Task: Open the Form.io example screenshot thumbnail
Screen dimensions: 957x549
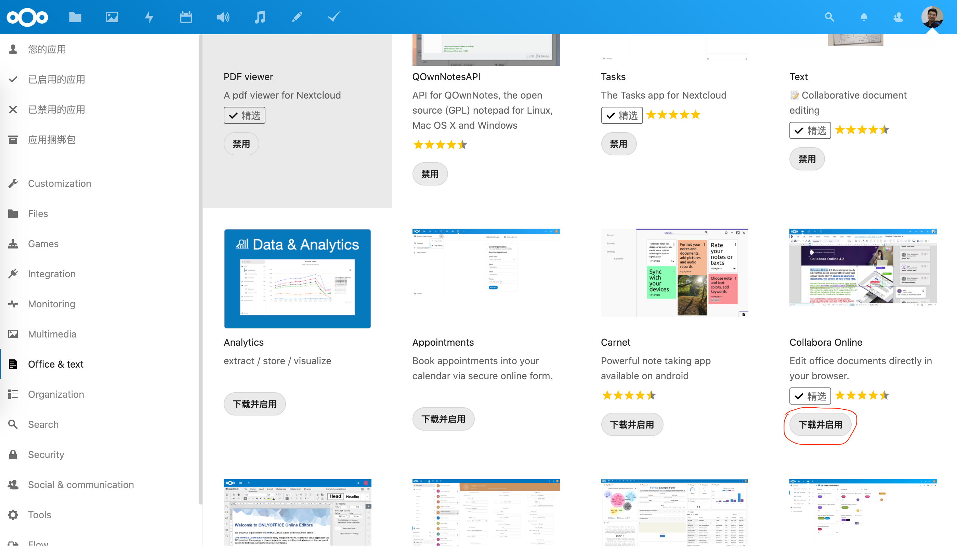Action: (x=674, y=512)
